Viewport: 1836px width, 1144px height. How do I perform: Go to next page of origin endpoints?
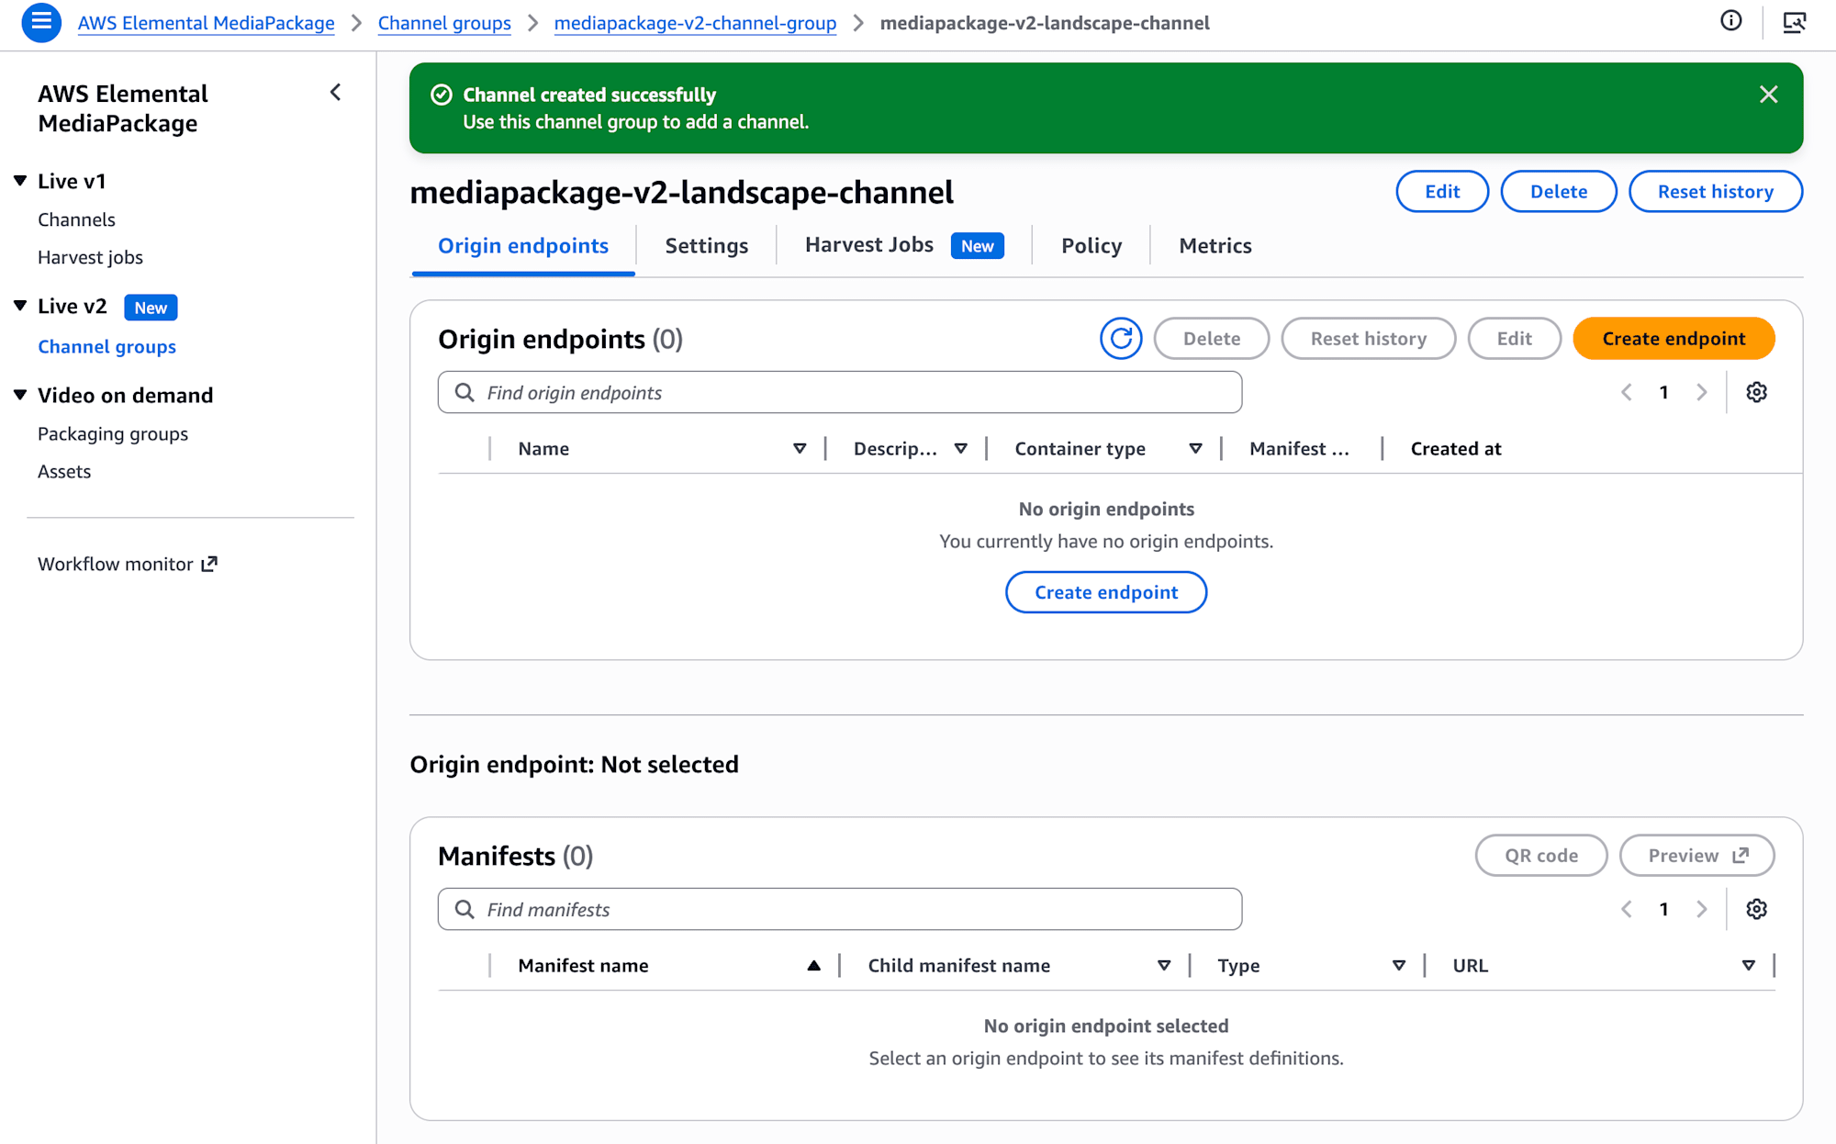pos(1702,392)
